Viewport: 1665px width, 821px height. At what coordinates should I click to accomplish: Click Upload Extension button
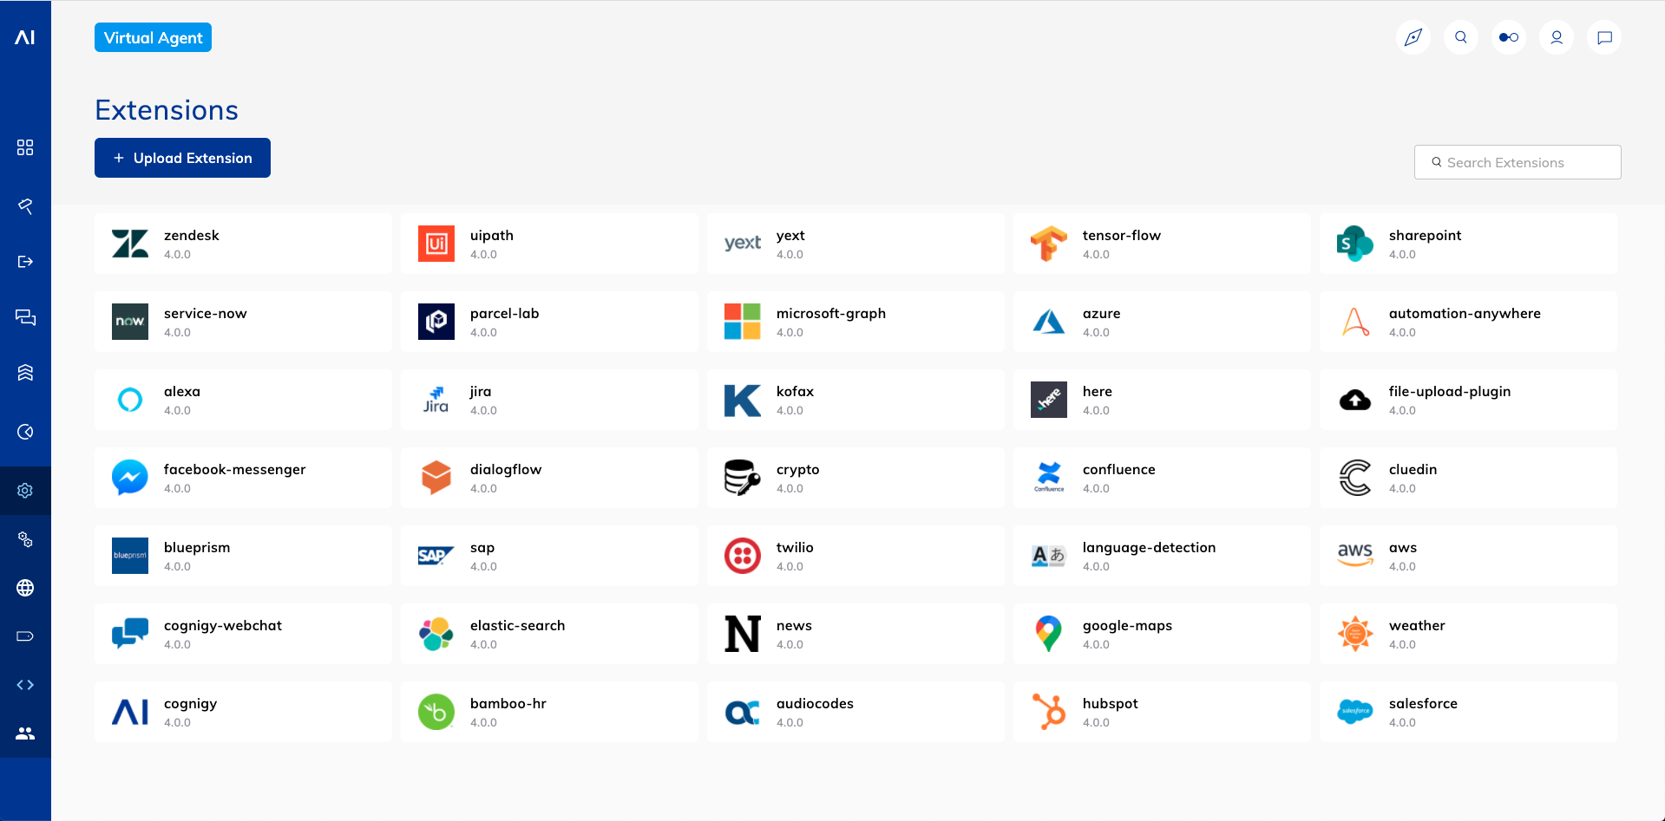click(x=182, y=158)
